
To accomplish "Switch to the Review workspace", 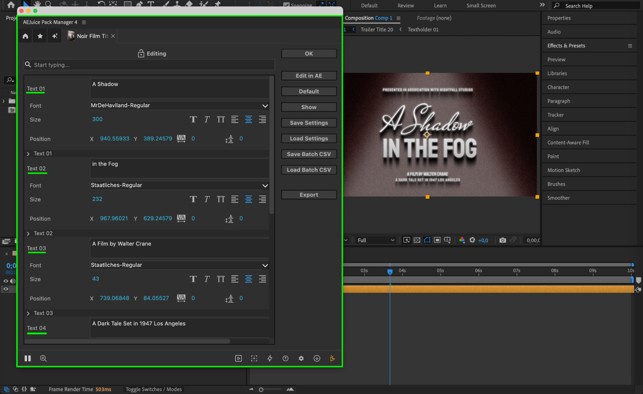I will 405,5.
